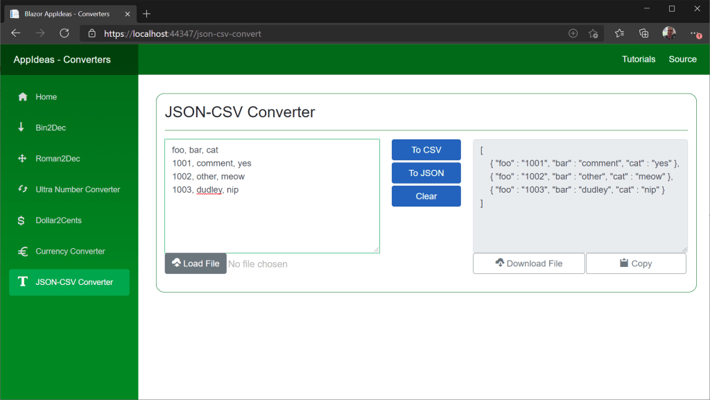The height and width of the screenshot is (400, 710).
Task: Open the browser profile avatar
Action: (668, 33)
